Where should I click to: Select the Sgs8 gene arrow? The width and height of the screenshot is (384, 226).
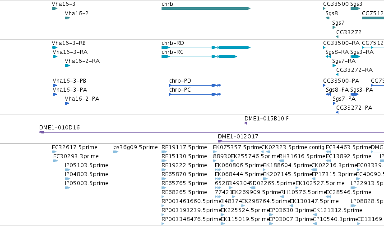[328, 18]
